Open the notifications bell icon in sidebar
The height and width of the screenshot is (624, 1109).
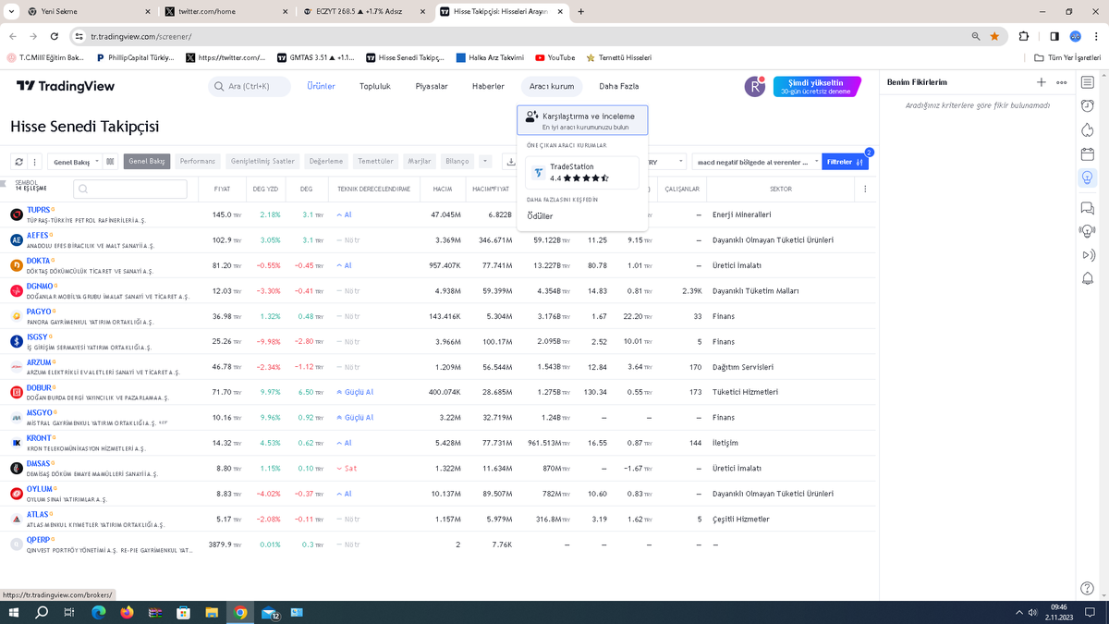(x=1087, y=278)
